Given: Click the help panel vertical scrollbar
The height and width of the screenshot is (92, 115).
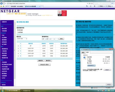Looking at the screenshot, I should (x=114, y=34).
